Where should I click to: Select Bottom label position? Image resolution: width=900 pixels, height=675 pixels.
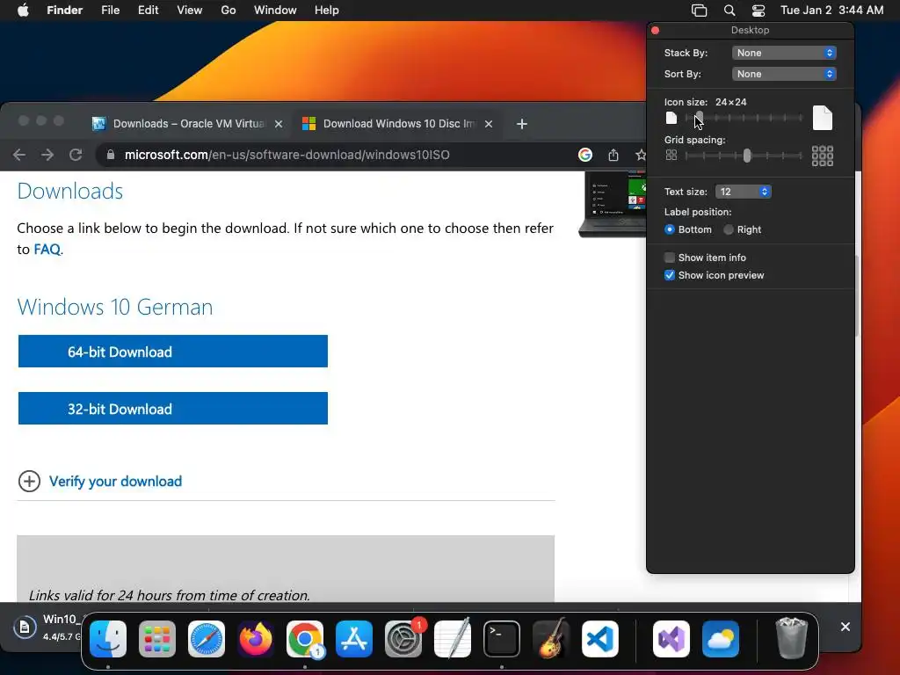670,229
